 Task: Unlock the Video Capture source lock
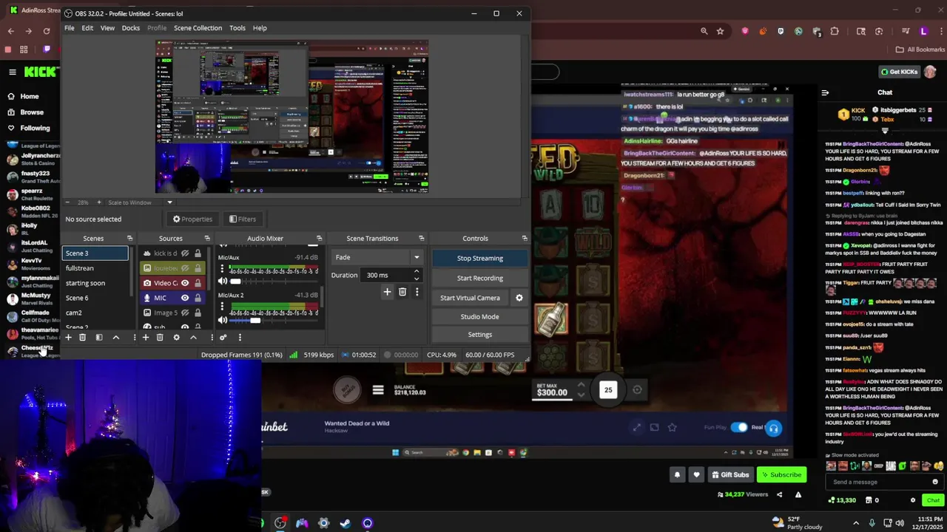click(x=198, y=283)
